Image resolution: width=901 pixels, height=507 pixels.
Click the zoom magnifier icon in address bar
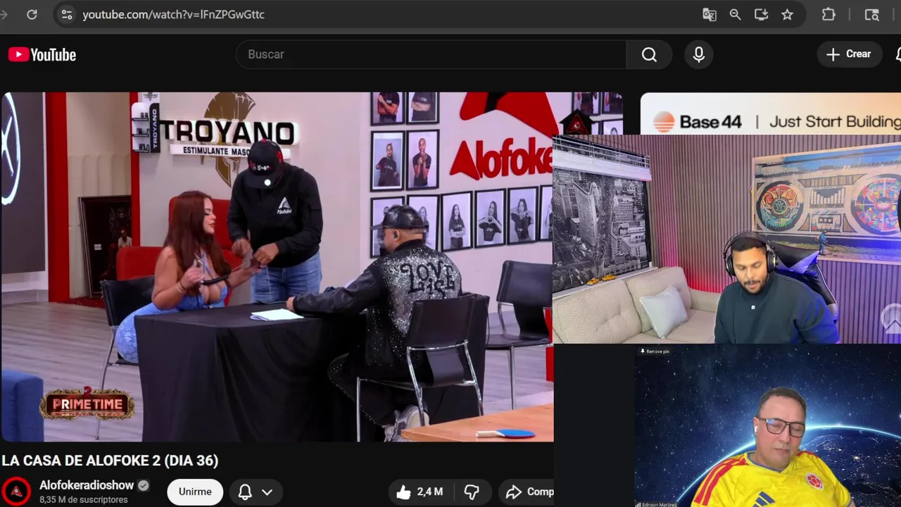[x=735, y=14]
